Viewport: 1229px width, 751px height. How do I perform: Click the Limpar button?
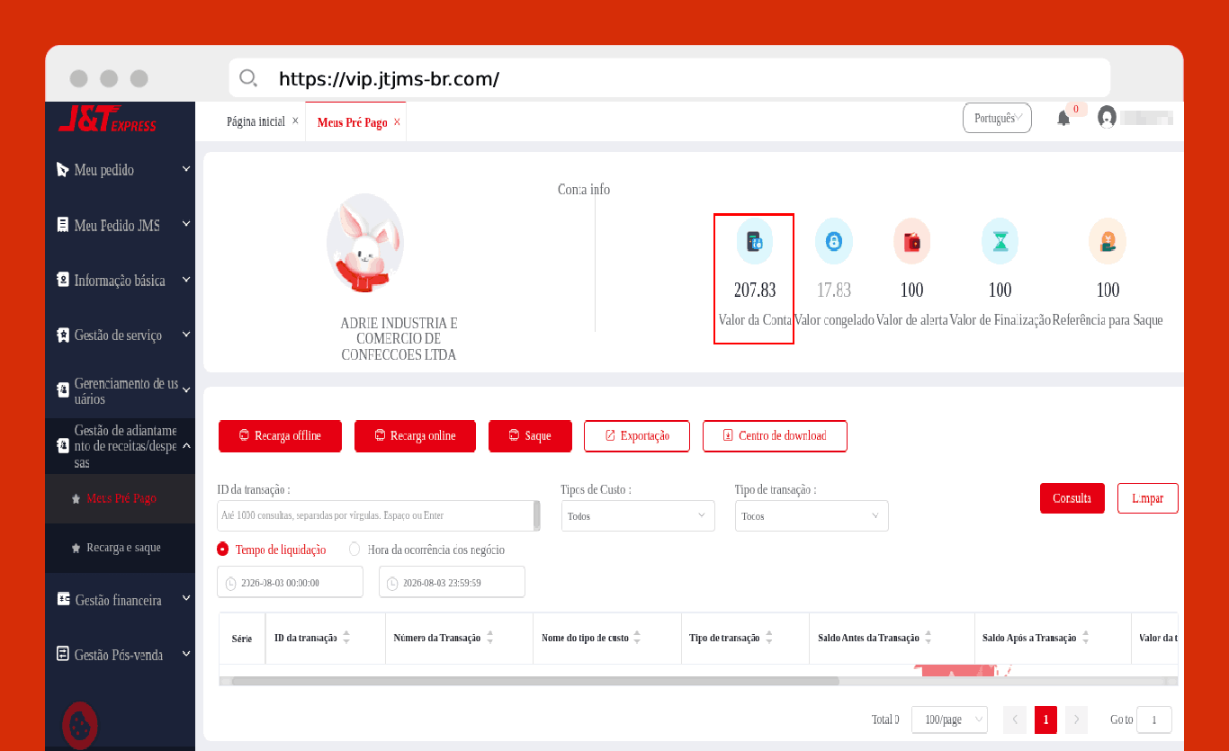click(1148, 498)
